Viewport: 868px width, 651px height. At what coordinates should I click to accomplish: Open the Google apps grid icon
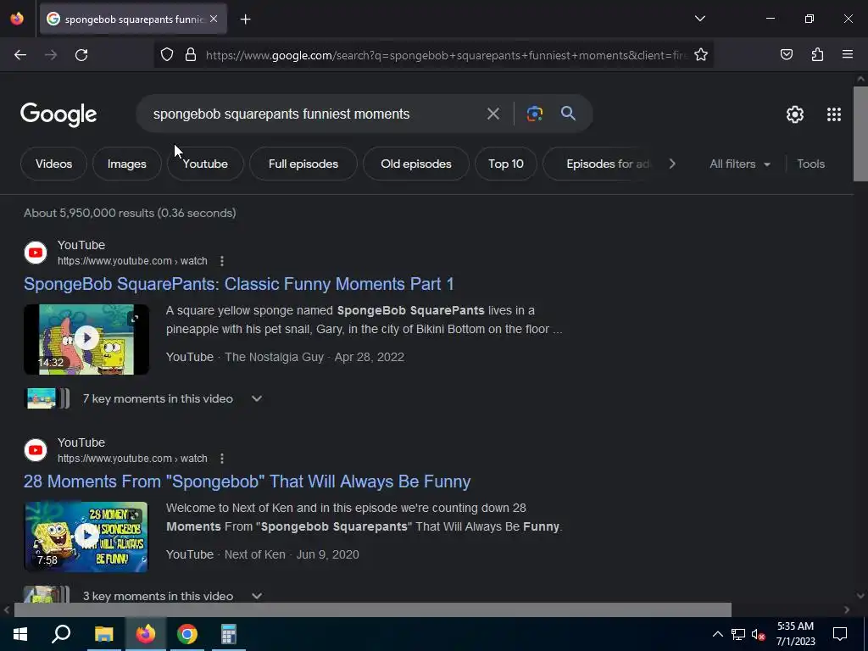click(834, 114)
